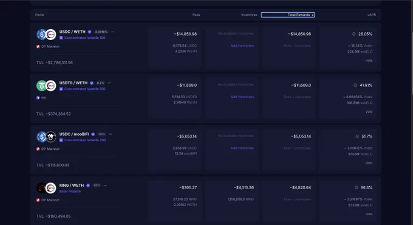
Task: Click the ~$4,515.36 incentives amount
Action: [x=244, y=187]
